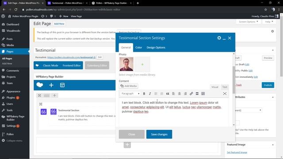The height and width of the screenshot is (159, 283).
Task: Select the testimonial photo thumbnail
Action: point(126,64)
